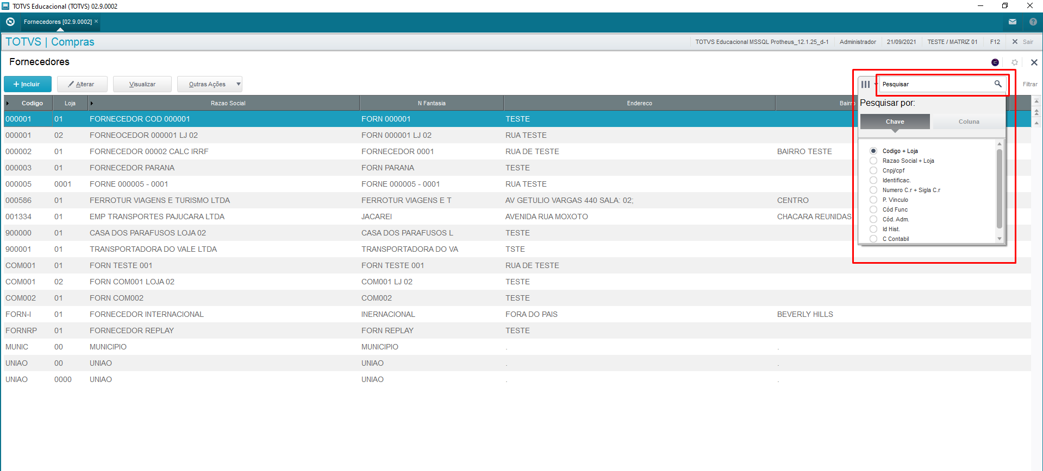Screen dimensions: 1043x471
Task: Open the Outras Ações button
Action: (x=209, y=84)
